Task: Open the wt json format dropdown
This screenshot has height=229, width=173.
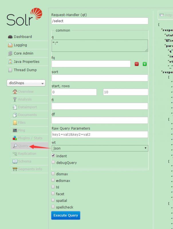Action: [100, 148]
